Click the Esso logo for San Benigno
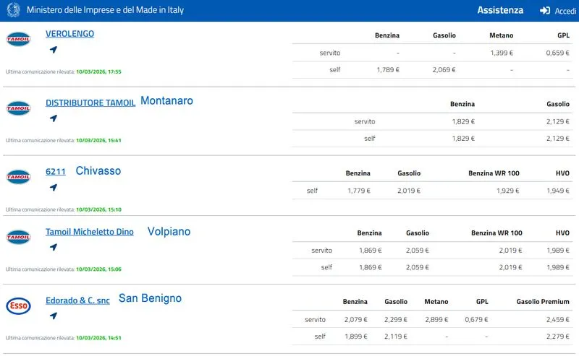The height and width of the screenshot is (356, 579). click(x=18, y=305)
